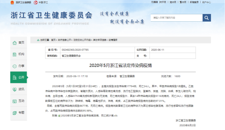Click the heart icon beside 资讯
This screenshot has width=225, height=130.
point(14,90)
